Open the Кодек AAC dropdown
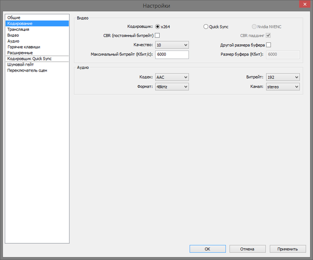This screenshot has width=313, height=260. 172,77
